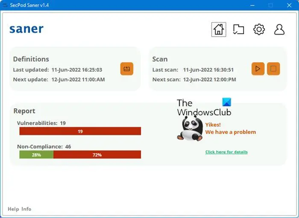The width and height of the screenshot is (299, 218).
Task: Open the Home dashboard icon
Action: (219, 29)
